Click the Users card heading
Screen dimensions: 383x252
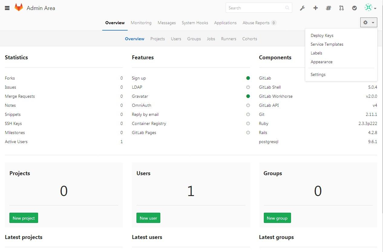click(143, 173)
